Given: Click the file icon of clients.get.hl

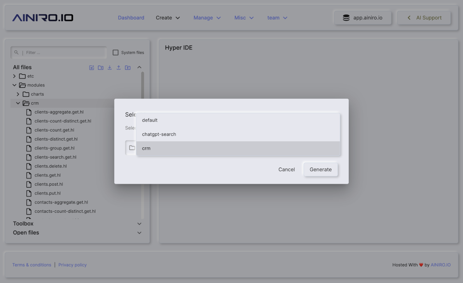Looking at the screenshot, I should 29,175.
